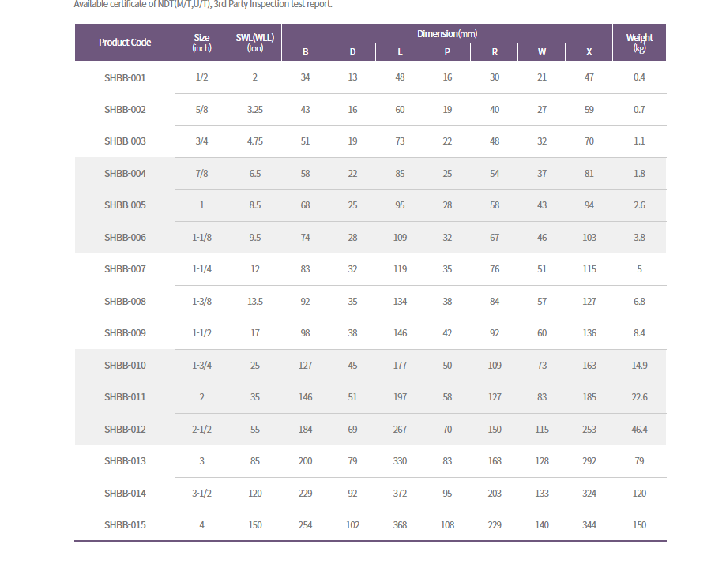
Task: Select product code SHBB-004
Action: [x=125, y=174]
